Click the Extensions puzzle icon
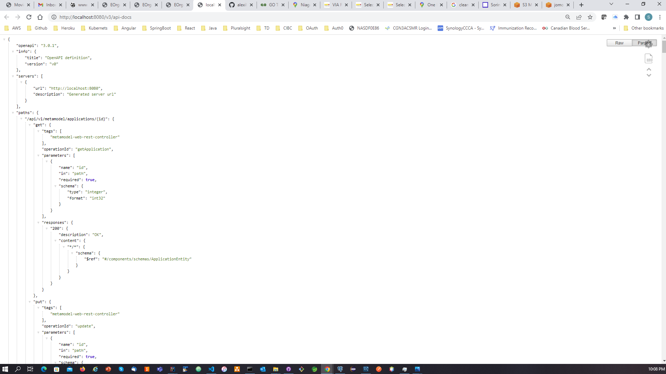Image resolution: width=666 pixels, height=374 pixels. [x=626, y=17]
